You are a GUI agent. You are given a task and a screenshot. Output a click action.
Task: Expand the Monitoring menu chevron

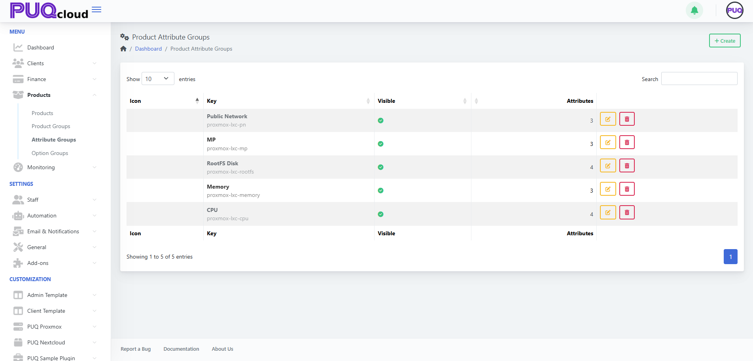[x=95, y=167]
